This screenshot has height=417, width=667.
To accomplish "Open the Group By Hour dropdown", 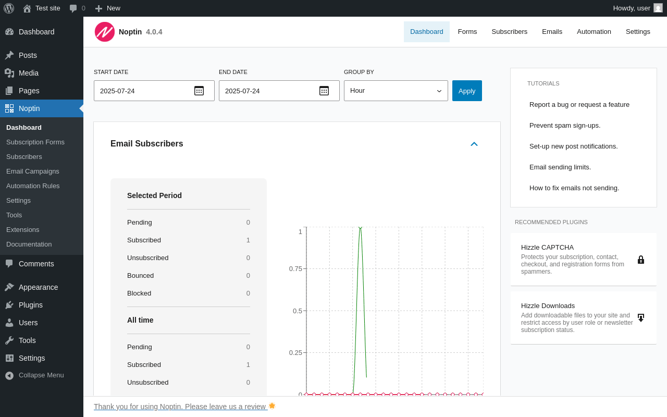I will tap(396, 91).
